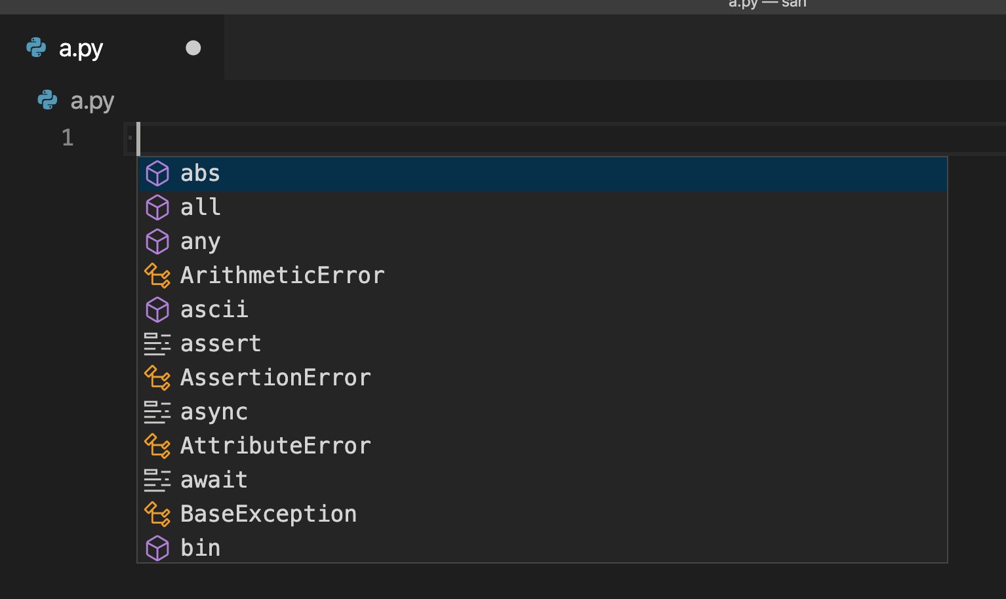Select the cube icon next to abs
The width and height of the screenshot is (1006, 599).
pos(157,173)
